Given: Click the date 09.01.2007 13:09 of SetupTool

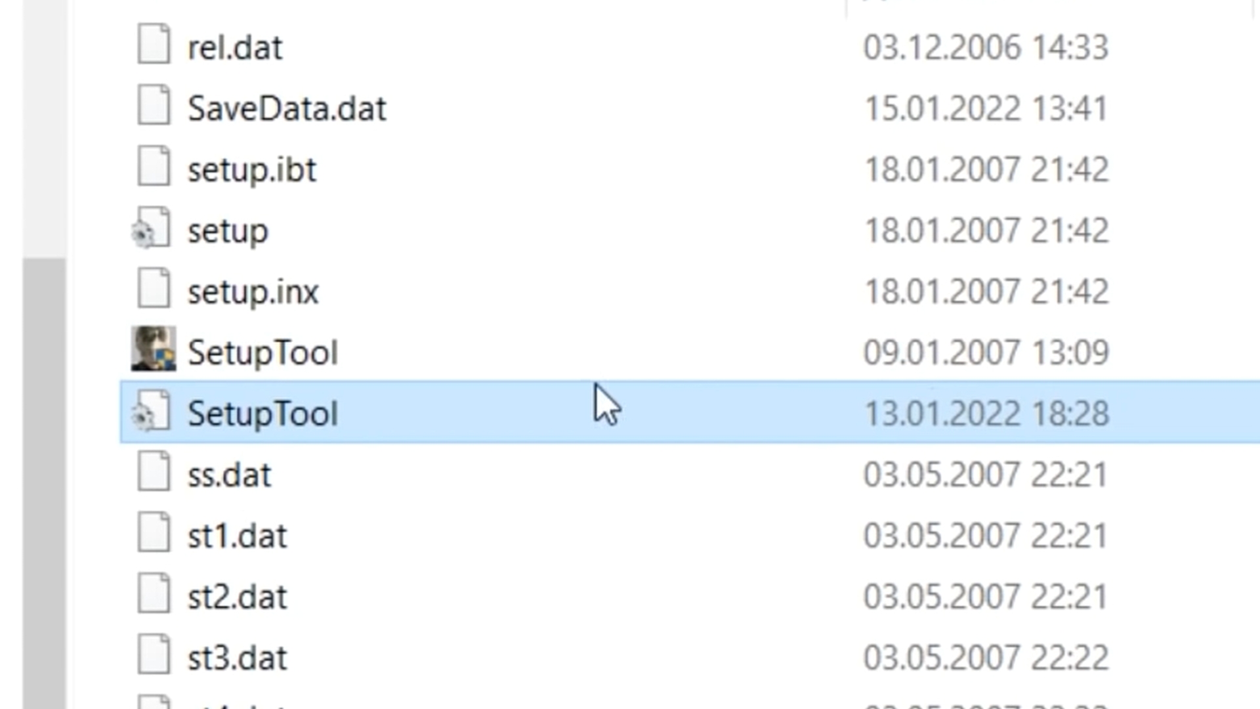Looking at the screenshot, I should [x=986, y=353].
